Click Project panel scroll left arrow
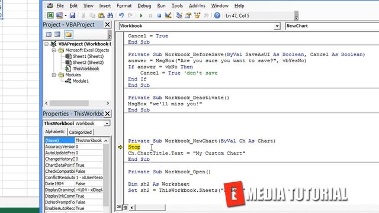Screen dimensions: 379x213 coord(46,103)
